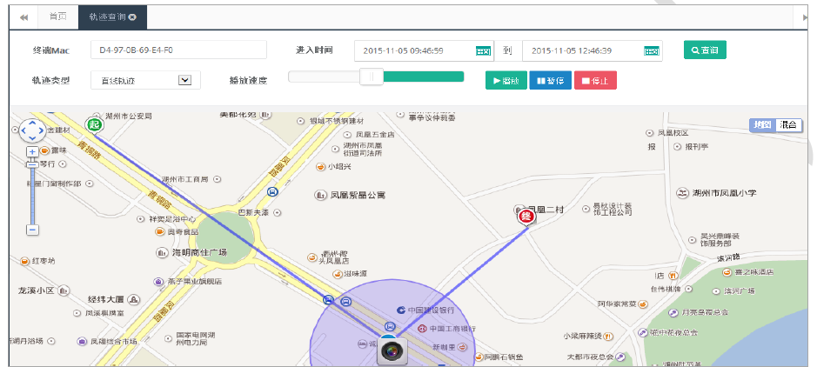The image size is (817, 367).
Task: Click the 小梁麻辣烫 restaurant icon
Action: click(x=607, y=337)
